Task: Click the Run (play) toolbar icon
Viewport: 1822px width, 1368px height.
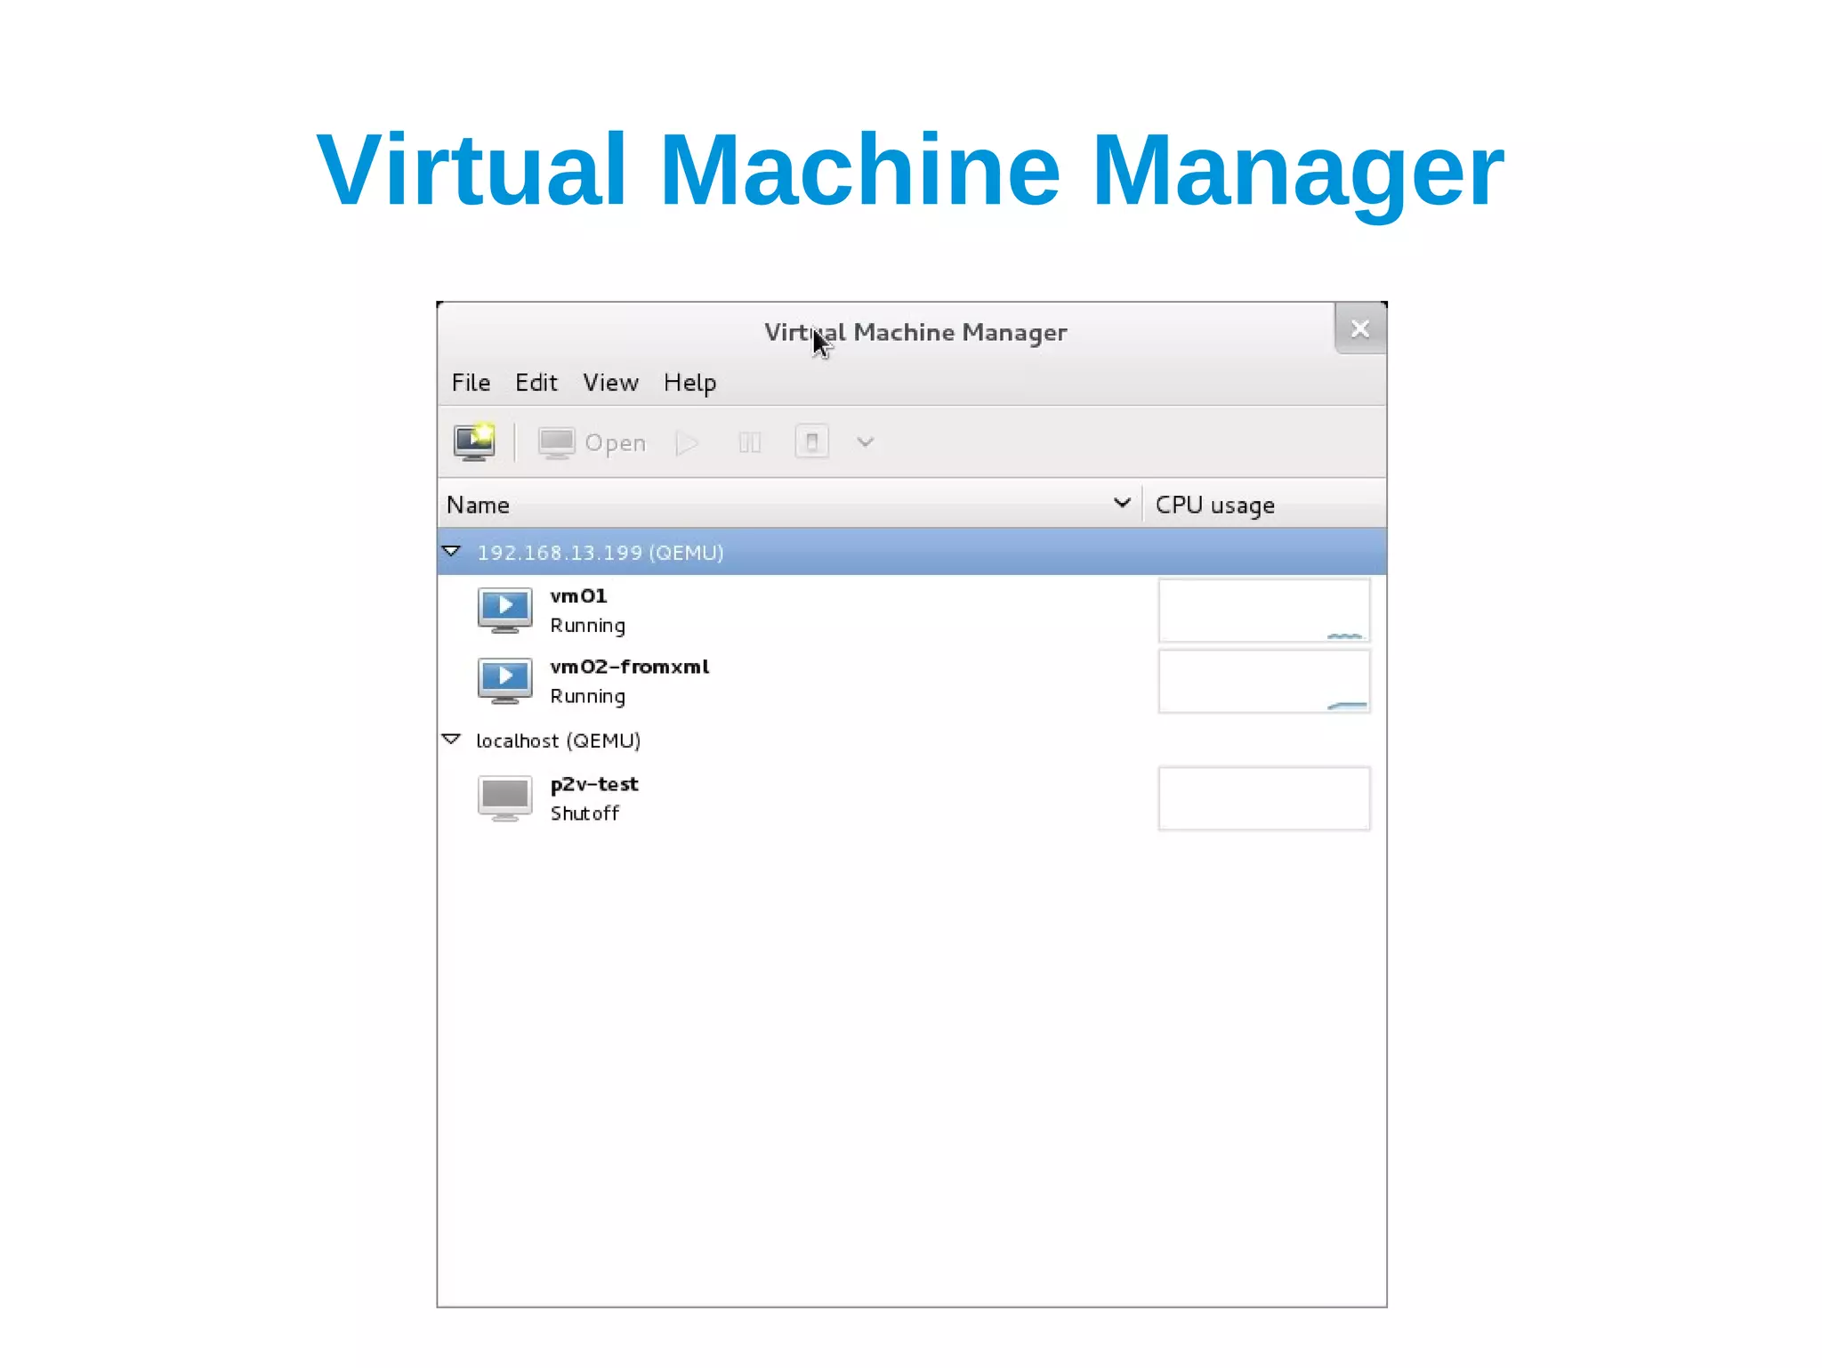Action: pos(688,442)
